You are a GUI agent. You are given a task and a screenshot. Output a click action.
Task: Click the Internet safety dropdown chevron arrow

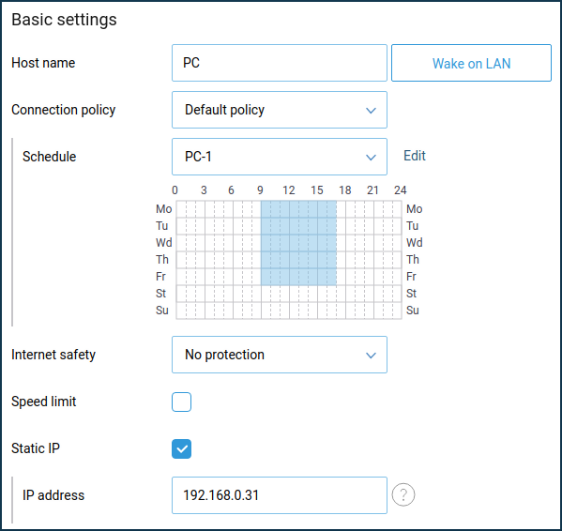(x=371, y=355)
